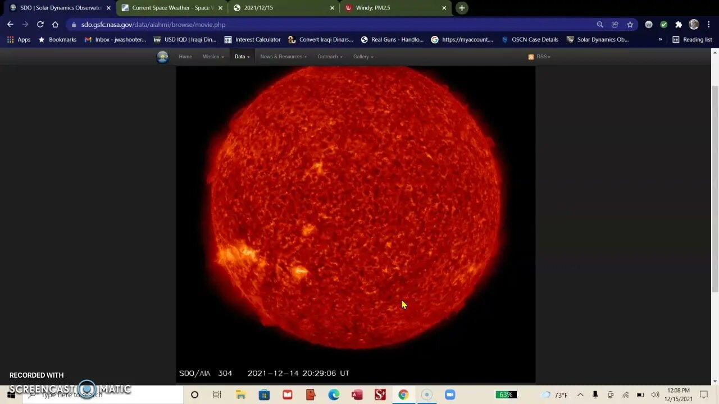Expand the Outreach dropdown menu
Image resolution: width=719 pixels, height=404 pixels.
click(x=330, y=57)
